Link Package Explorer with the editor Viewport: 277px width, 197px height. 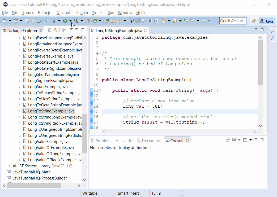tap(55, 30)
